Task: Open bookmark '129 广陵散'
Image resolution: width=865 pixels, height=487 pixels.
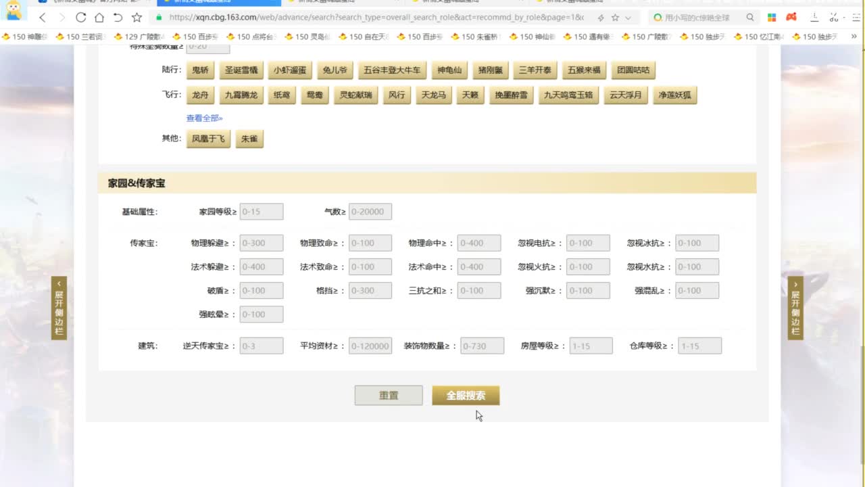Action: [x=139, y=37]
